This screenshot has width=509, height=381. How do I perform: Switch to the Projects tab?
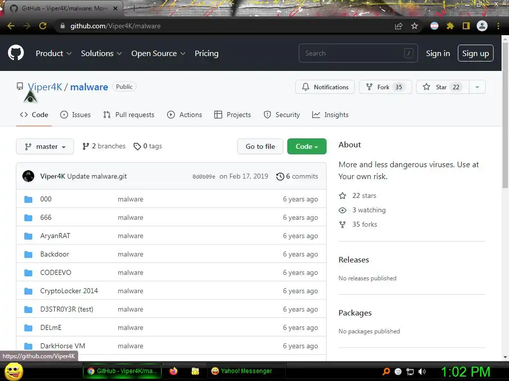tap(233, 115)
